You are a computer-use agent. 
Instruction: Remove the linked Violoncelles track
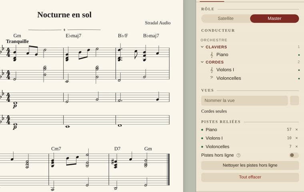[x=296, y=146]
